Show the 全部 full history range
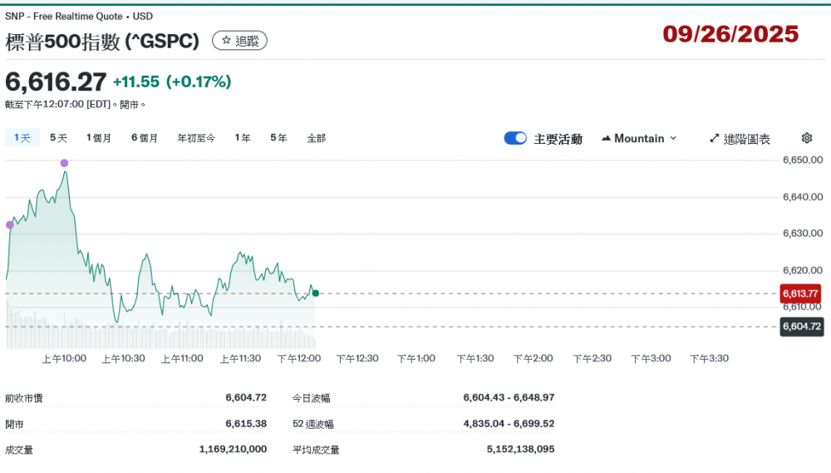The width and height of the screenshot is (831, 473). (316, 138)
